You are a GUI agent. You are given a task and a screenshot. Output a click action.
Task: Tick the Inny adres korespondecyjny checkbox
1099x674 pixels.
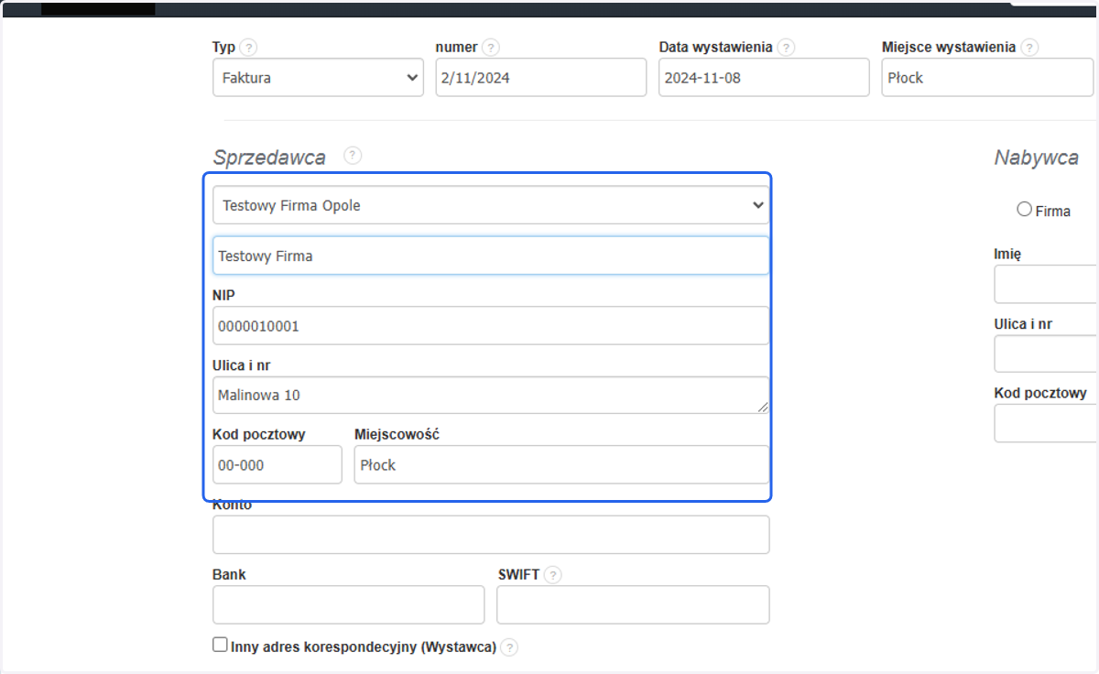[220, 645]
